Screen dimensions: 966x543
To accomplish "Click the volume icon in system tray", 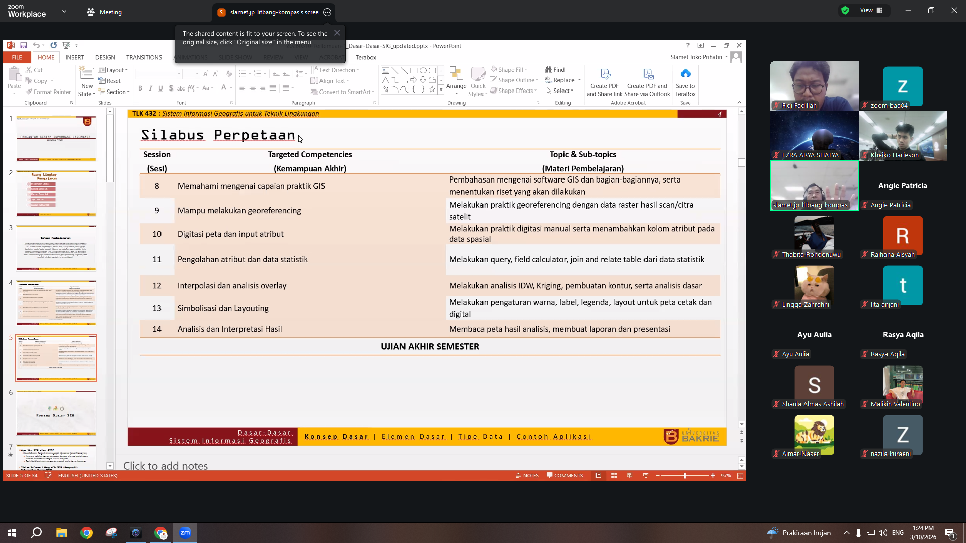I will pyautogui.click(x=883, y=533).
